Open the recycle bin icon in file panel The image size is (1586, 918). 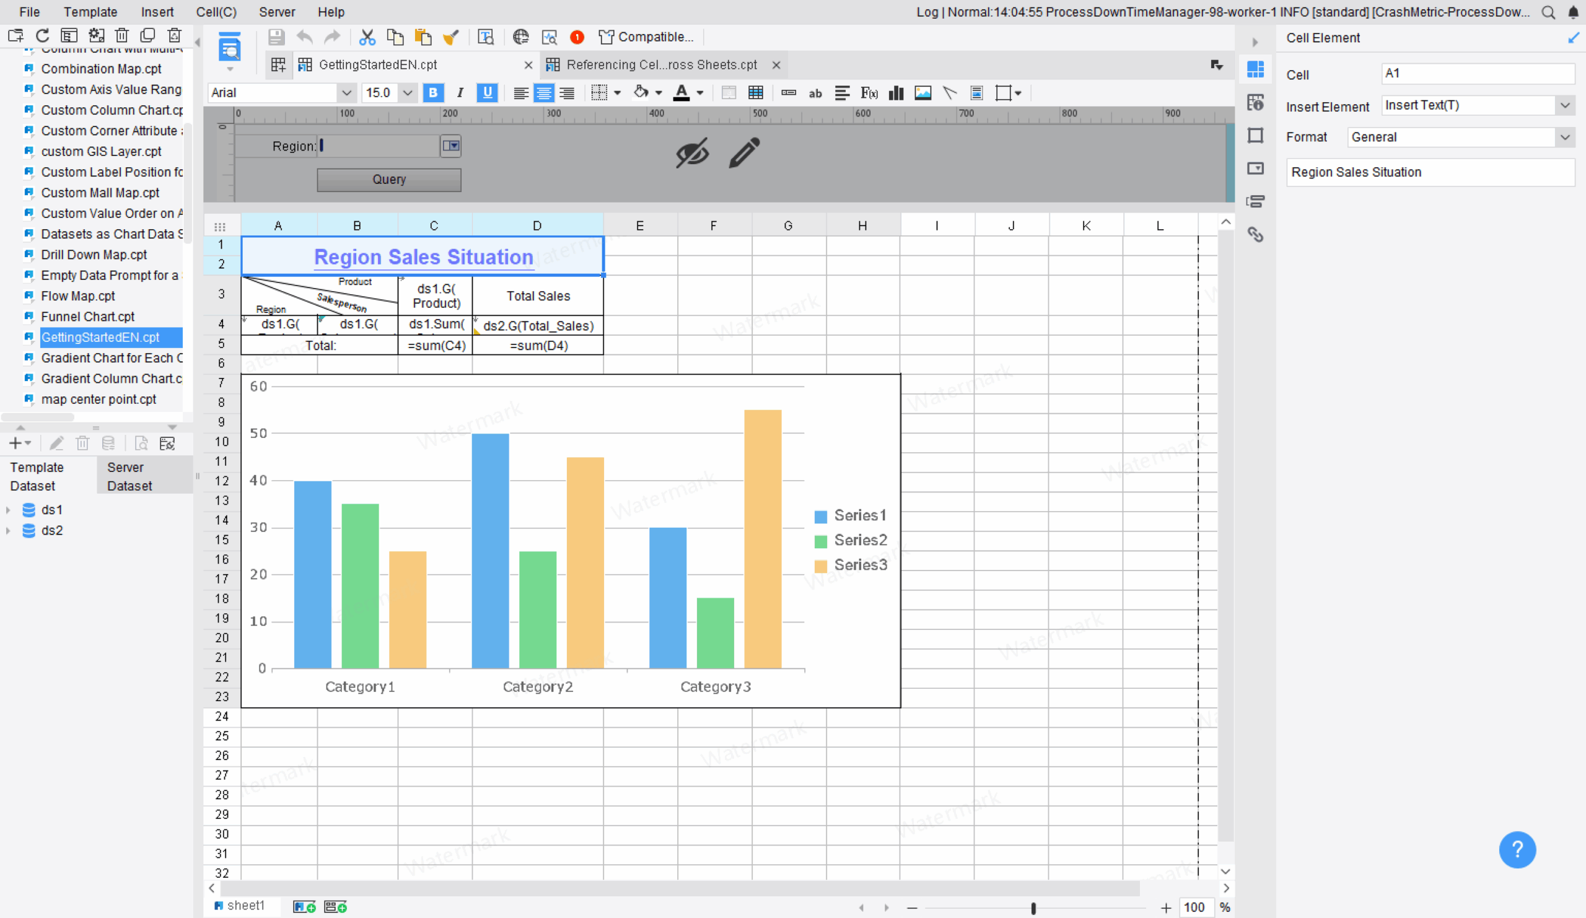pyautogui.click(x=174, y=36)
